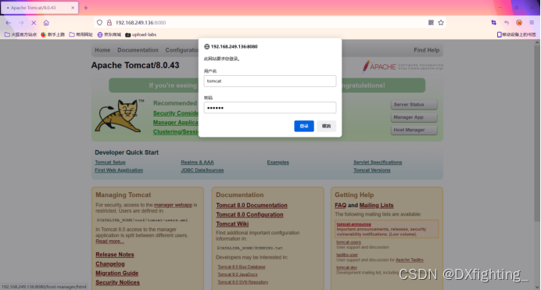
Task: Close the Apache Tomcat tab
Action: (73, 8)
